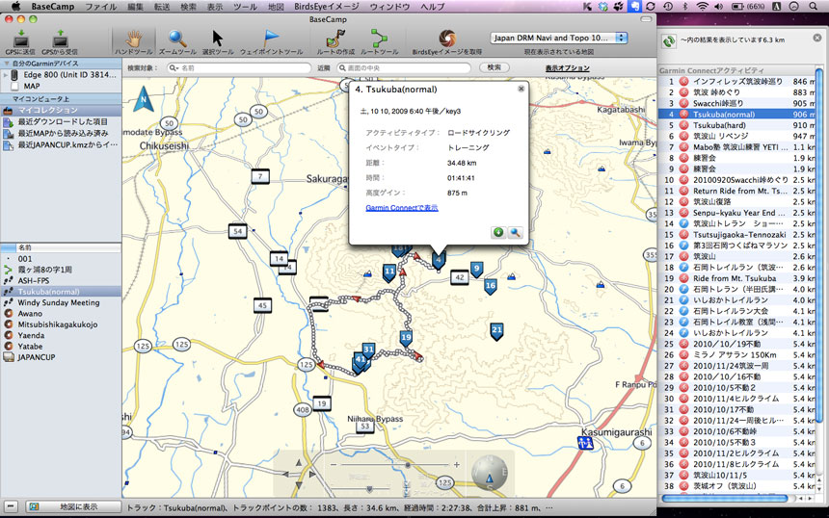This screenshot has height=518, width=829.
Task: Select Ride from Mt. Tsukuba result
Action: (738, 278)
